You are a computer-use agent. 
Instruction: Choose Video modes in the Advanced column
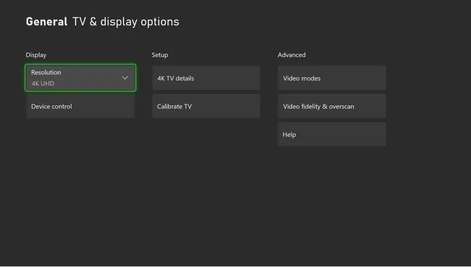(331, 78)
